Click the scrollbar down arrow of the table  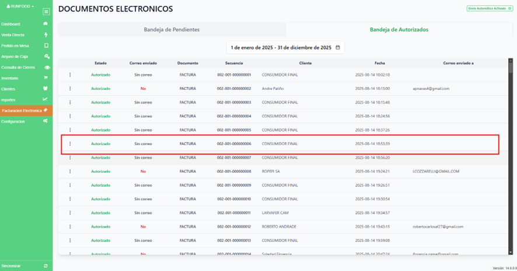coord(511,252)
